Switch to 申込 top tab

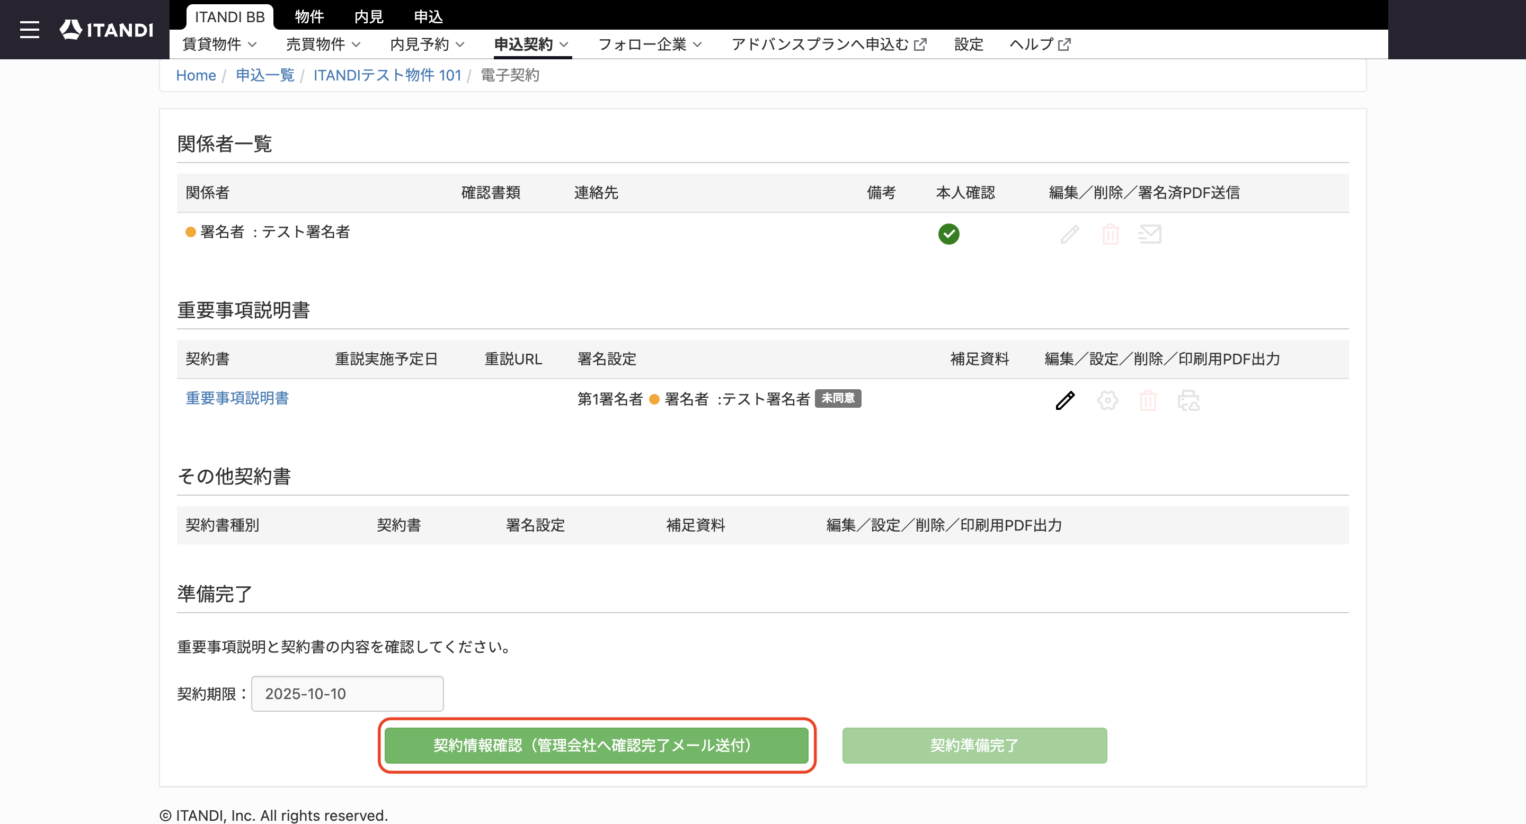428,16
